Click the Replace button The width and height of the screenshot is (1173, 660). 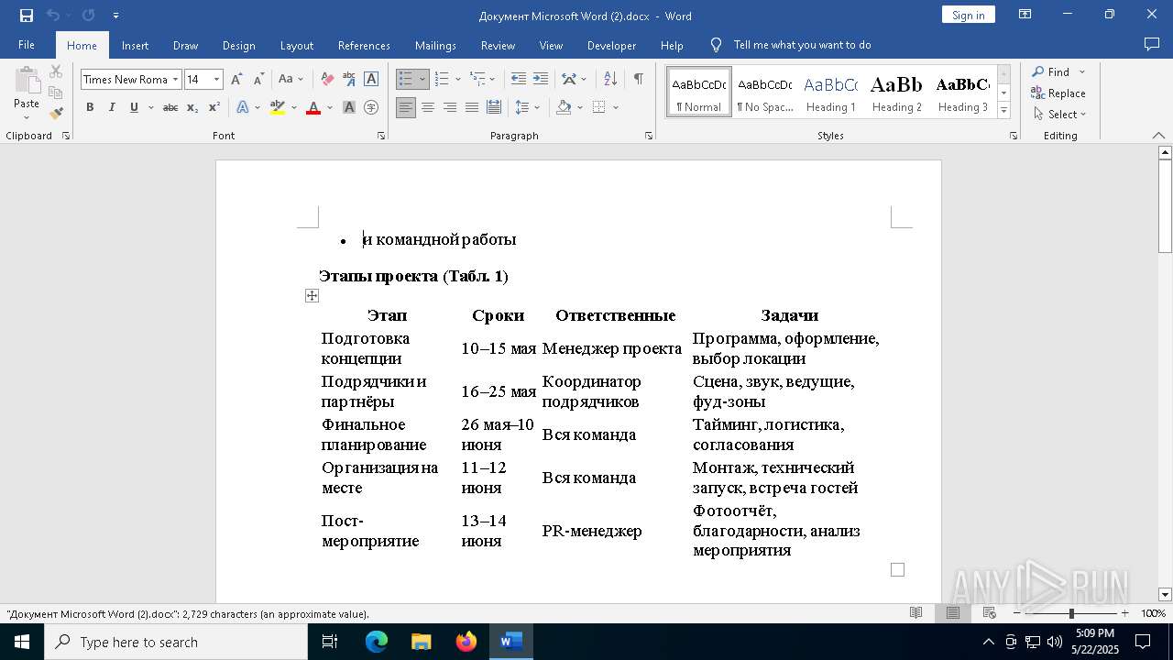pyautogui.click(x=1058, y=93)
